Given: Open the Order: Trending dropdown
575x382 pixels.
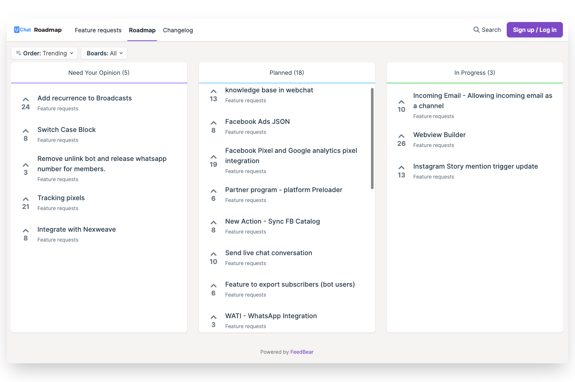Looking at the screenshot, I should coord(44,53).
